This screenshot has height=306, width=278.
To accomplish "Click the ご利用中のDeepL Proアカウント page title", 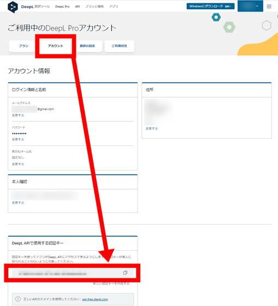I will 62,28.
